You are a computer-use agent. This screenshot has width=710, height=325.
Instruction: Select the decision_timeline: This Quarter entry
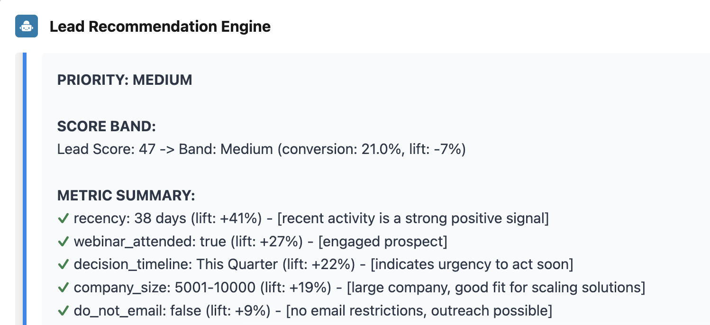tap(324, 264)
